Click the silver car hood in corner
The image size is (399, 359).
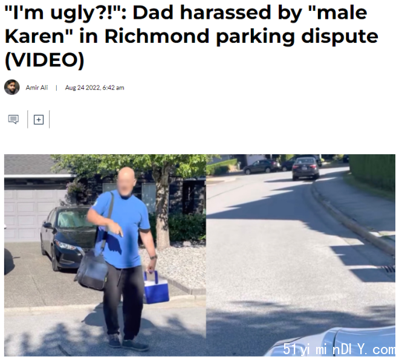coord(331,342)
